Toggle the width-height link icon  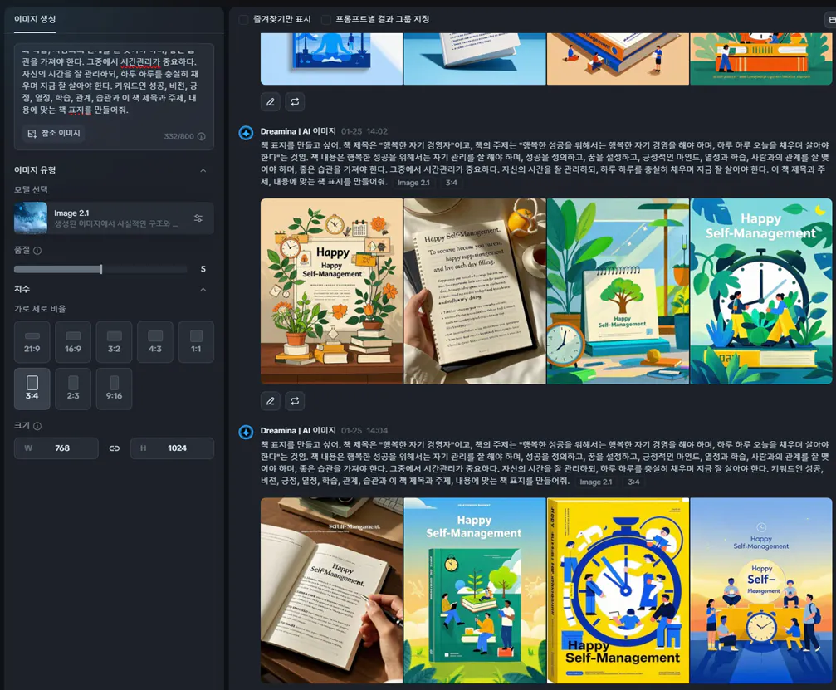(114, 448)
